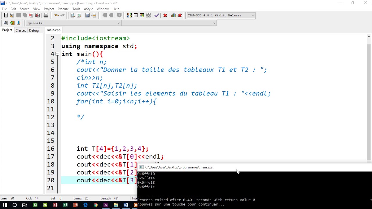This screenshot has width=372, height=209.
Task: Click the line 'using namespace std;'
Action: click(x=99, y=46)
